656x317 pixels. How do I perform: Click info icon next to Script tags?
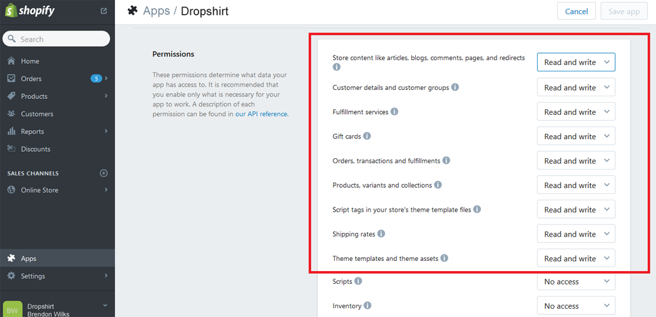point(477,209)
